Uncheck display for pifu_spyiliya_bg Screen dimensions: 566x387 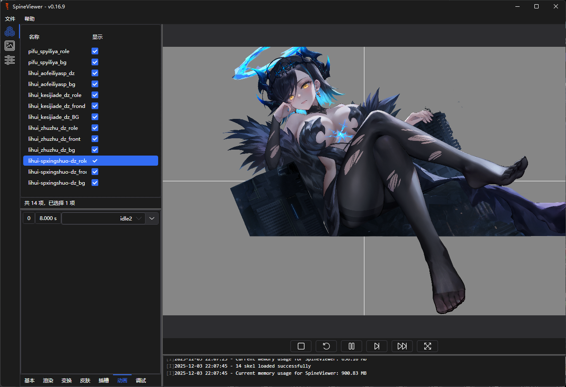(95, 62)
